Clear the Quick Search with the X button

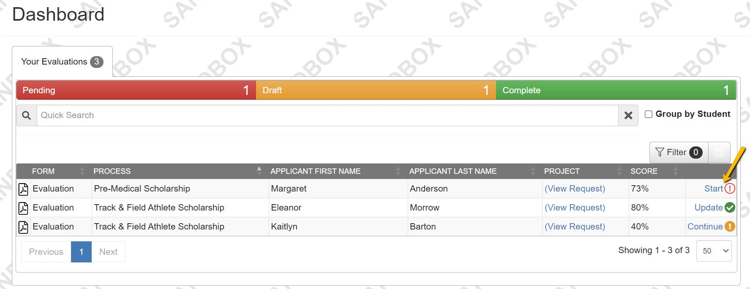coord(628,115)
